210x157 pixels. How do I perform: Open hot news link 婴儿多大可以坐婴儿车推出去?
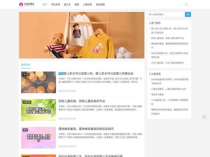(169, 31)
